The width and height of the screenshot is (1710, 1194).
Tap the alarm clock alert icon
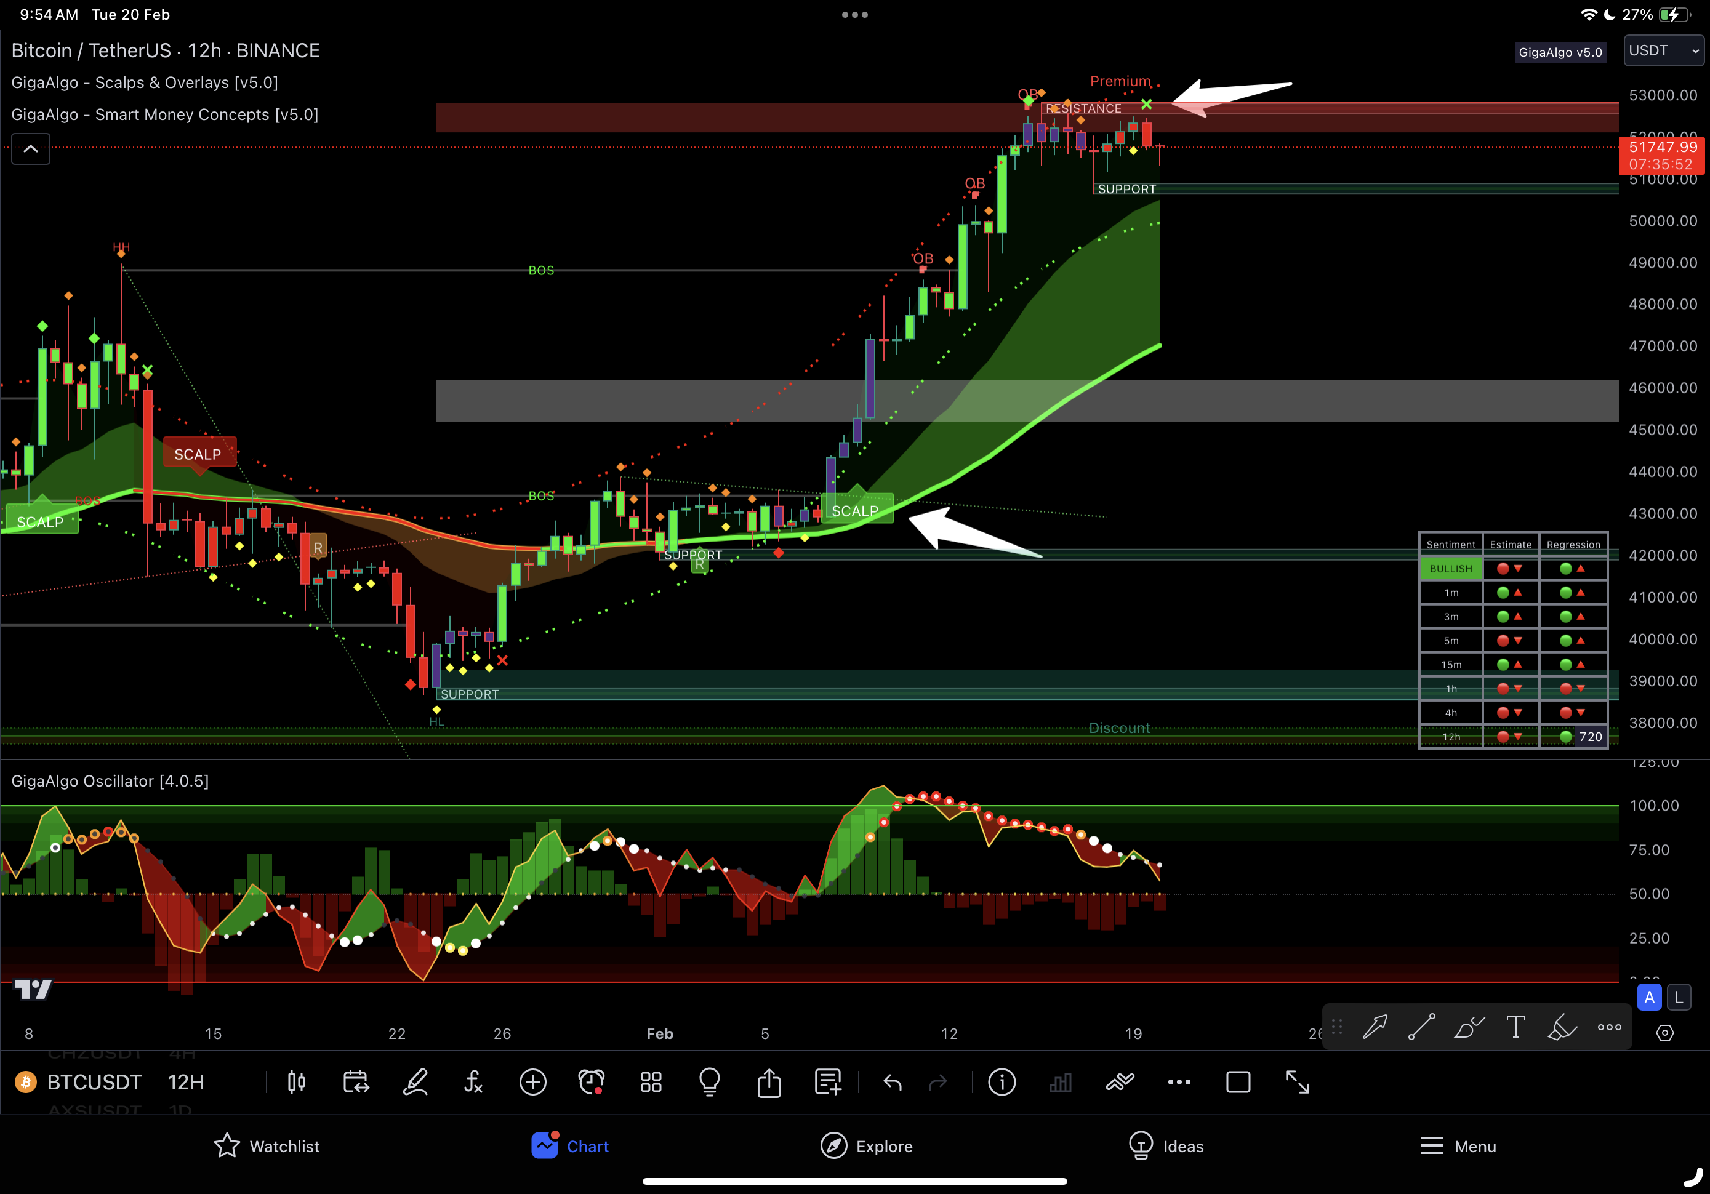coord(592,1082)
